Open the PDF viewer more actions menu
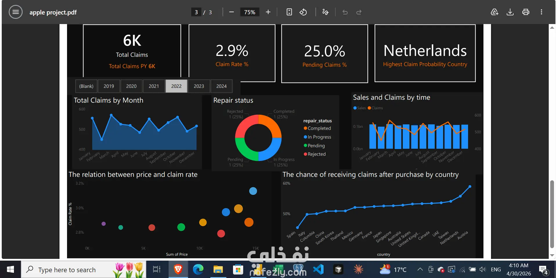556x278 pixels. pos(541,12)
